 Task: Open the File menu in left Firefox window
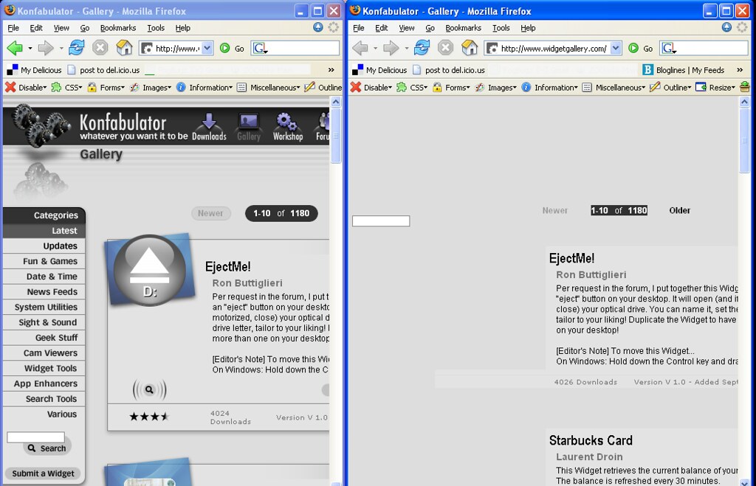coord(13,28)
